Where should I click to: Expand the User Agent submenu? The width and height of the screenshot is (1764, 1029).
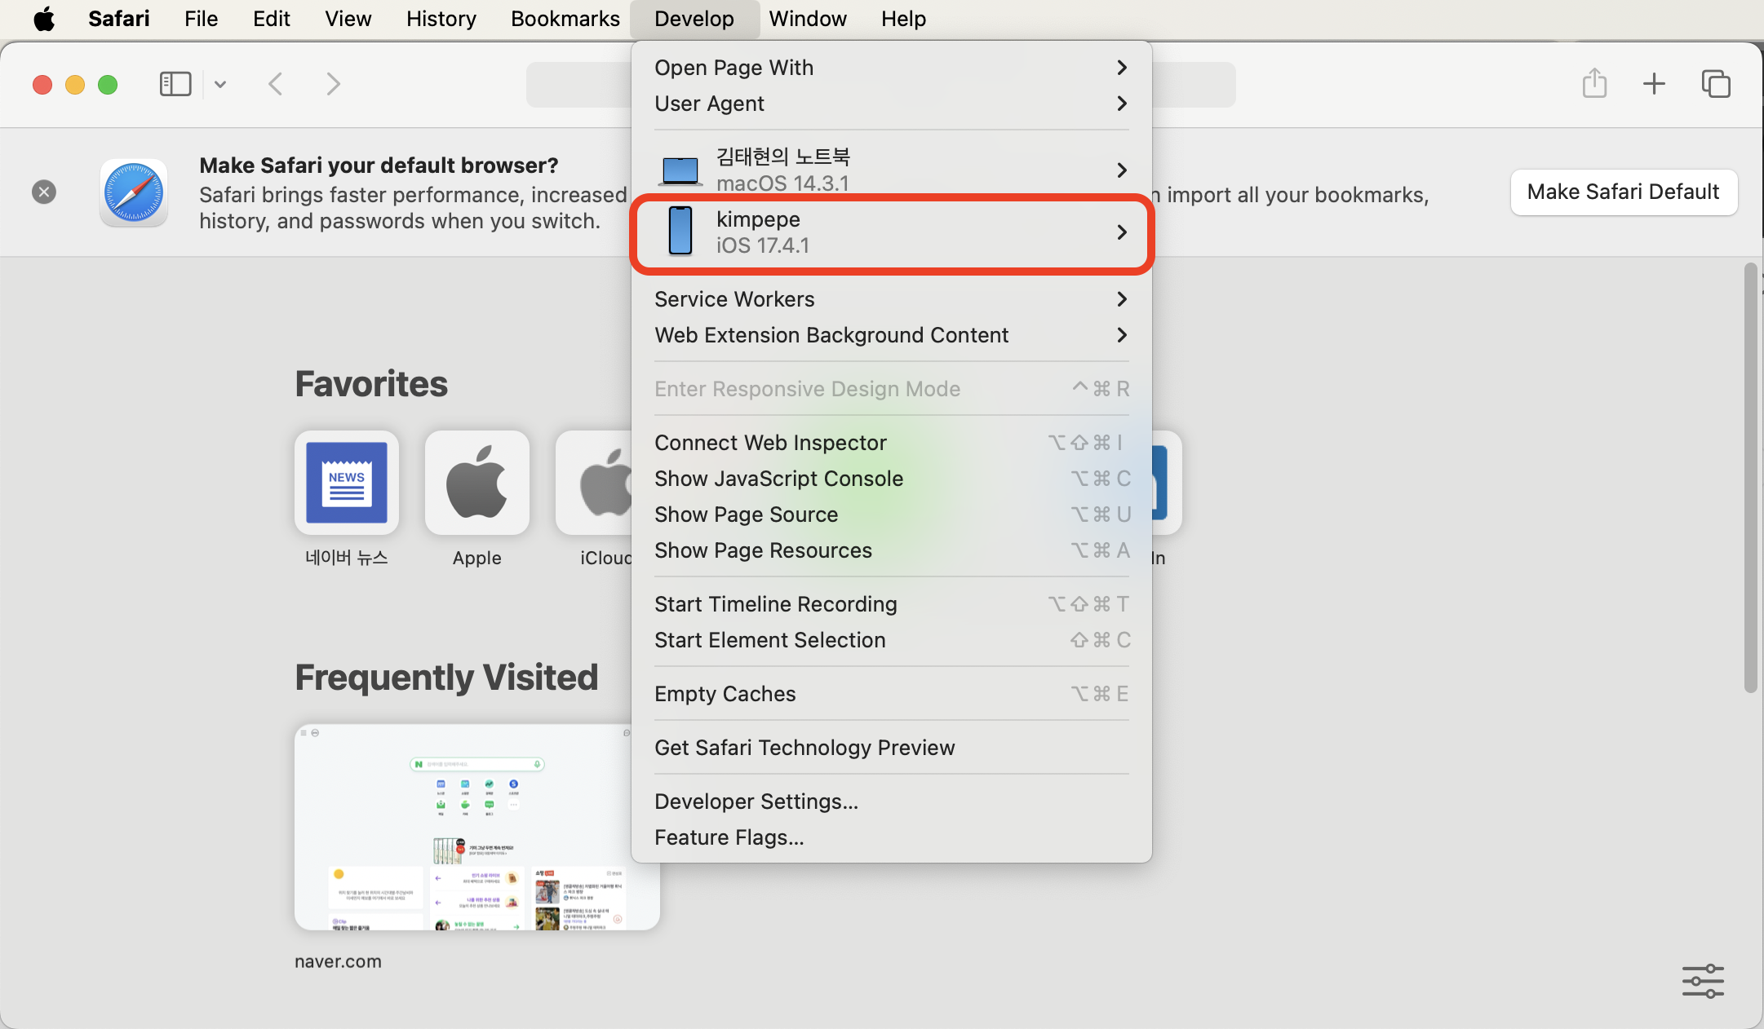coord(891,104)
